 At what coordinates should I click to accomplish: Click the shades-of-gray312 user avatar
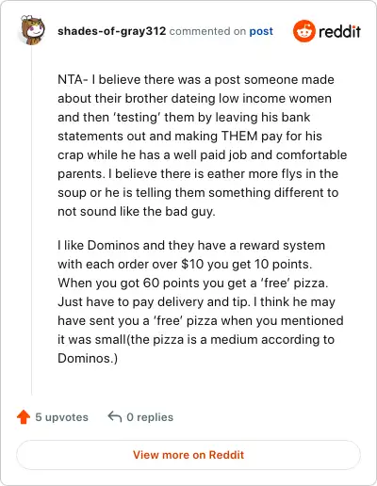[32, 30]
